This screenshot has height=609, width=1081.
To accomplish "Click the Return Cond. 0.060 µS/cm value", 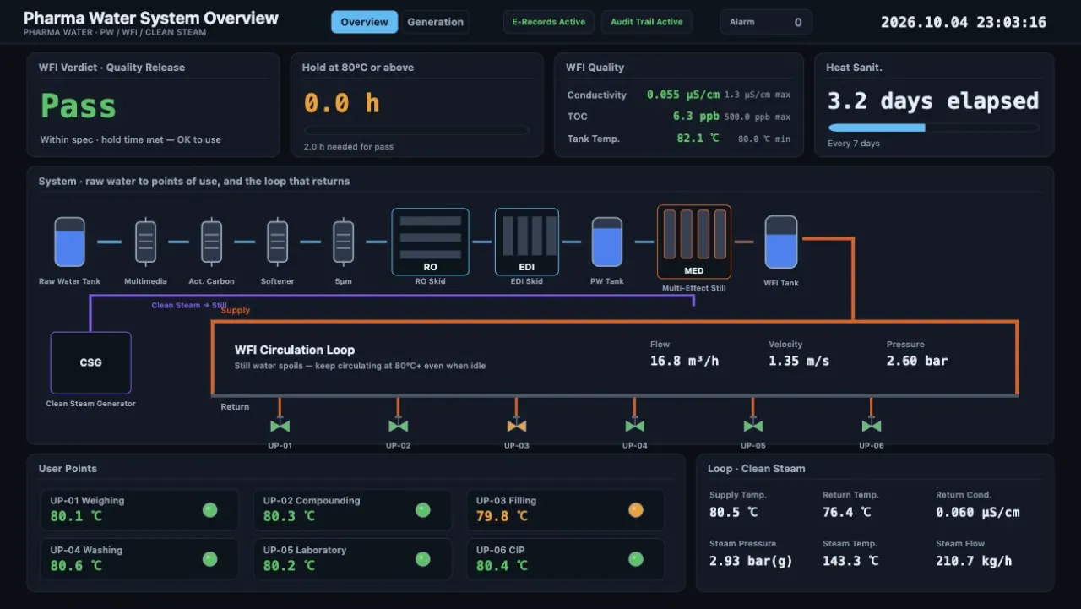I will click(x=977, y=512).
